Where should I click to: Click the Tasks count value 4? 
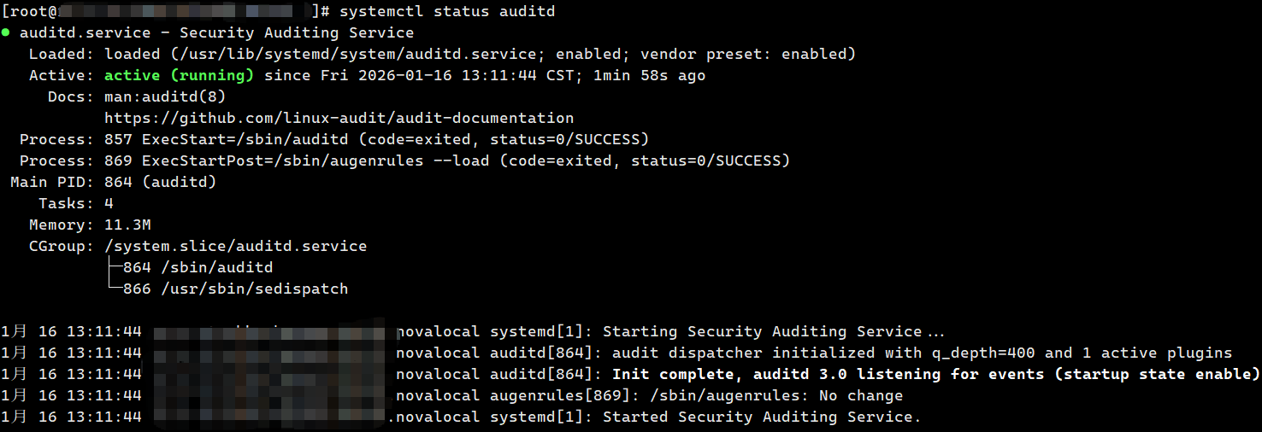pos(109,203)
